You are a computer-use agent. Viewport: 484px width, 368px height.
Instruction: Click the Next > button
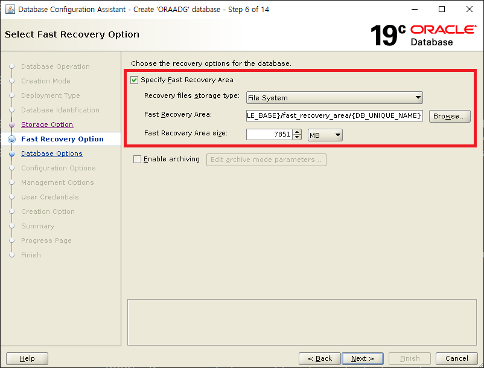click(x=363, y=358)
